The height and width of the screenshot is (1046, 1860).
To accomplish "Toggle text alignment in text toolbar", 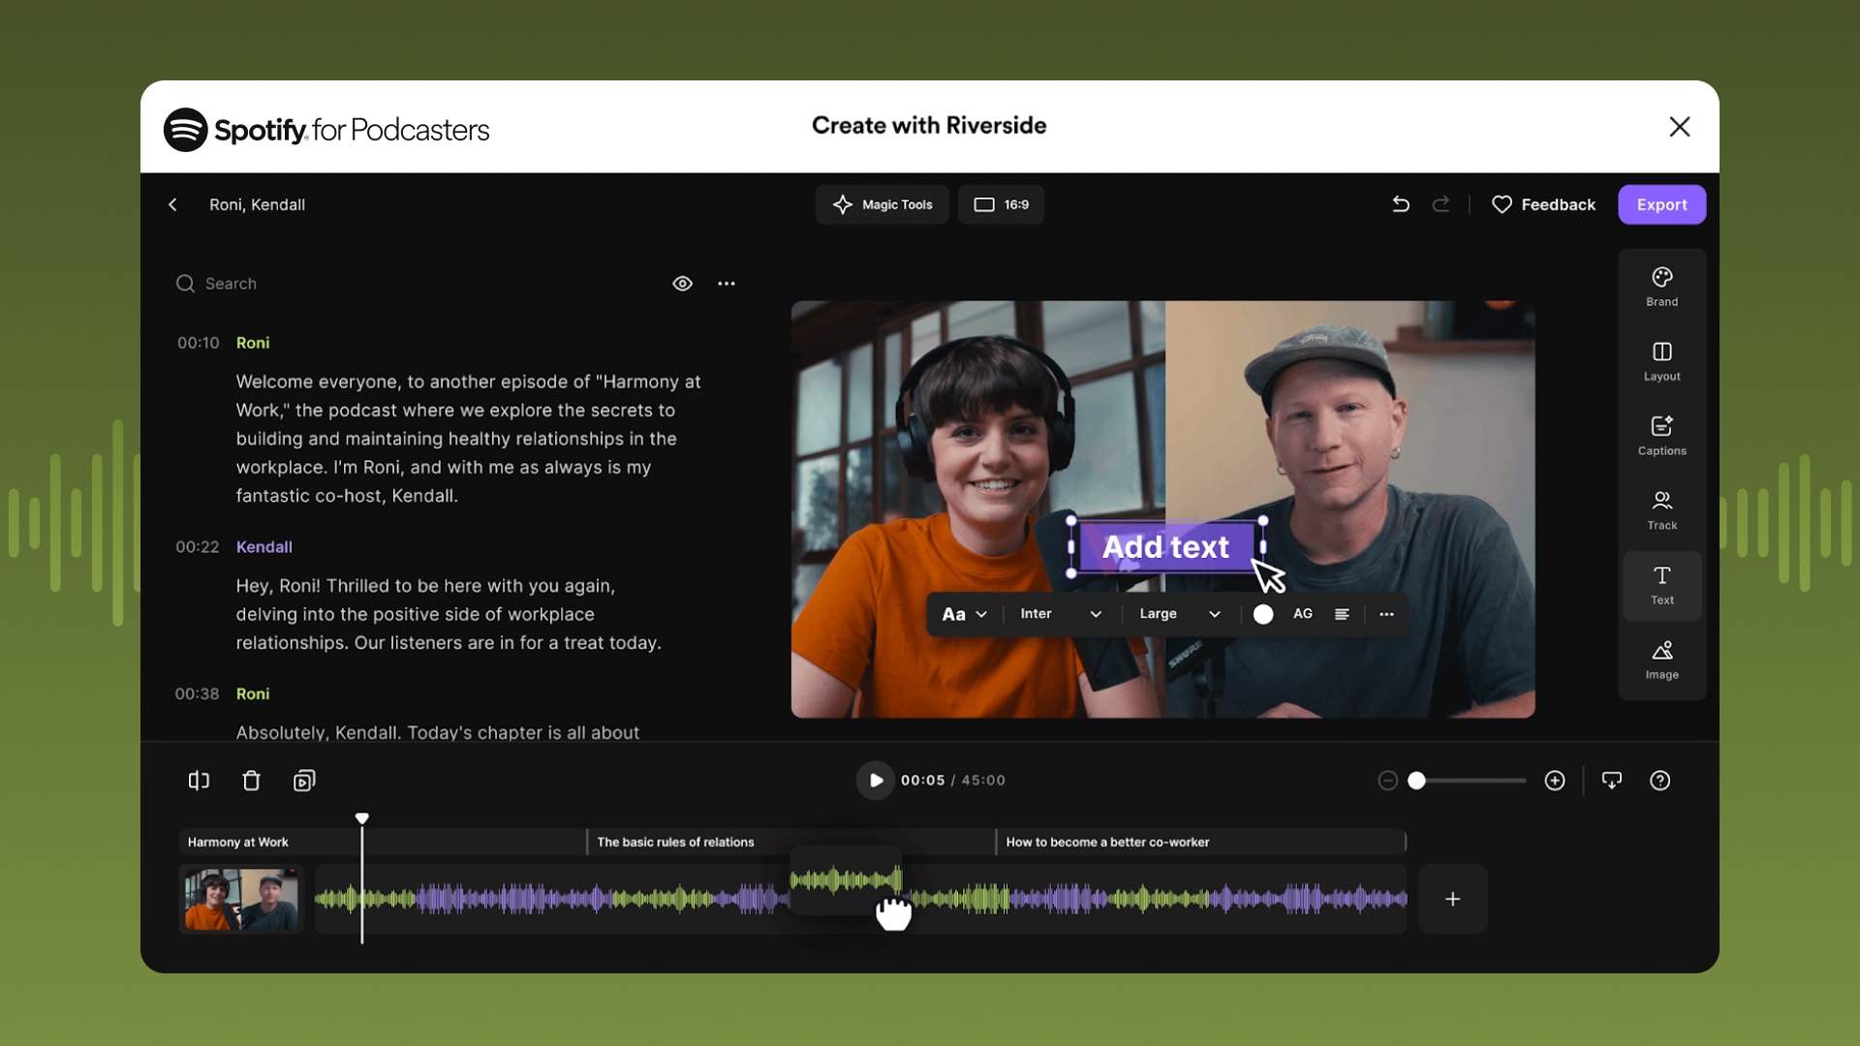I will (1342, 613).
